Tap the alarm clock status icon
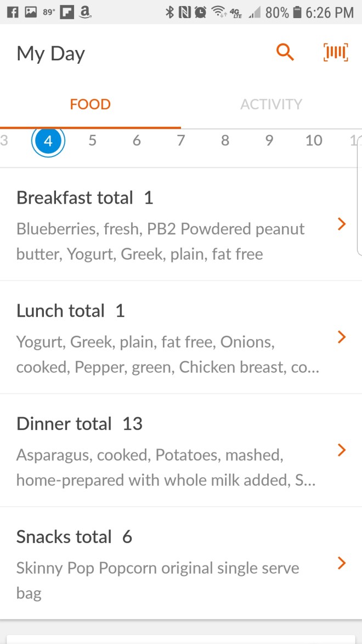362x644 pixels. pos(201,12)
